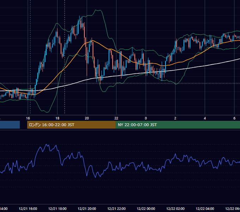Select the NY 22:00-07:00 JST session bar
The image size is (240, 212).
[178, 125]
